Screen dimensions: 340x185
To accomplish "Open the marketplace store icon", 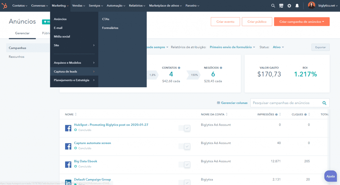I will [281, 6].
